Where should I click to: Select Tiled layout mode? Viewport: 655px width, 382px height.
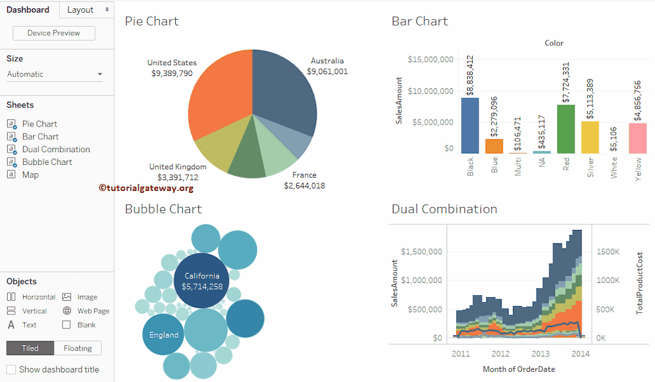click(29, 348)
